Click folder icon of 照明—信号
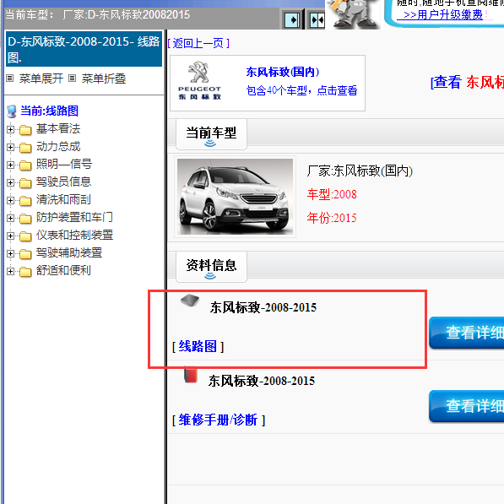The image size is (504, 504). point(25,165)
